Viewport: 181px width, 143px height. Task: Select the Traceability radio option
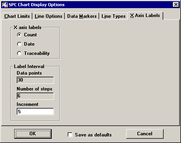[x=19, y=53]
